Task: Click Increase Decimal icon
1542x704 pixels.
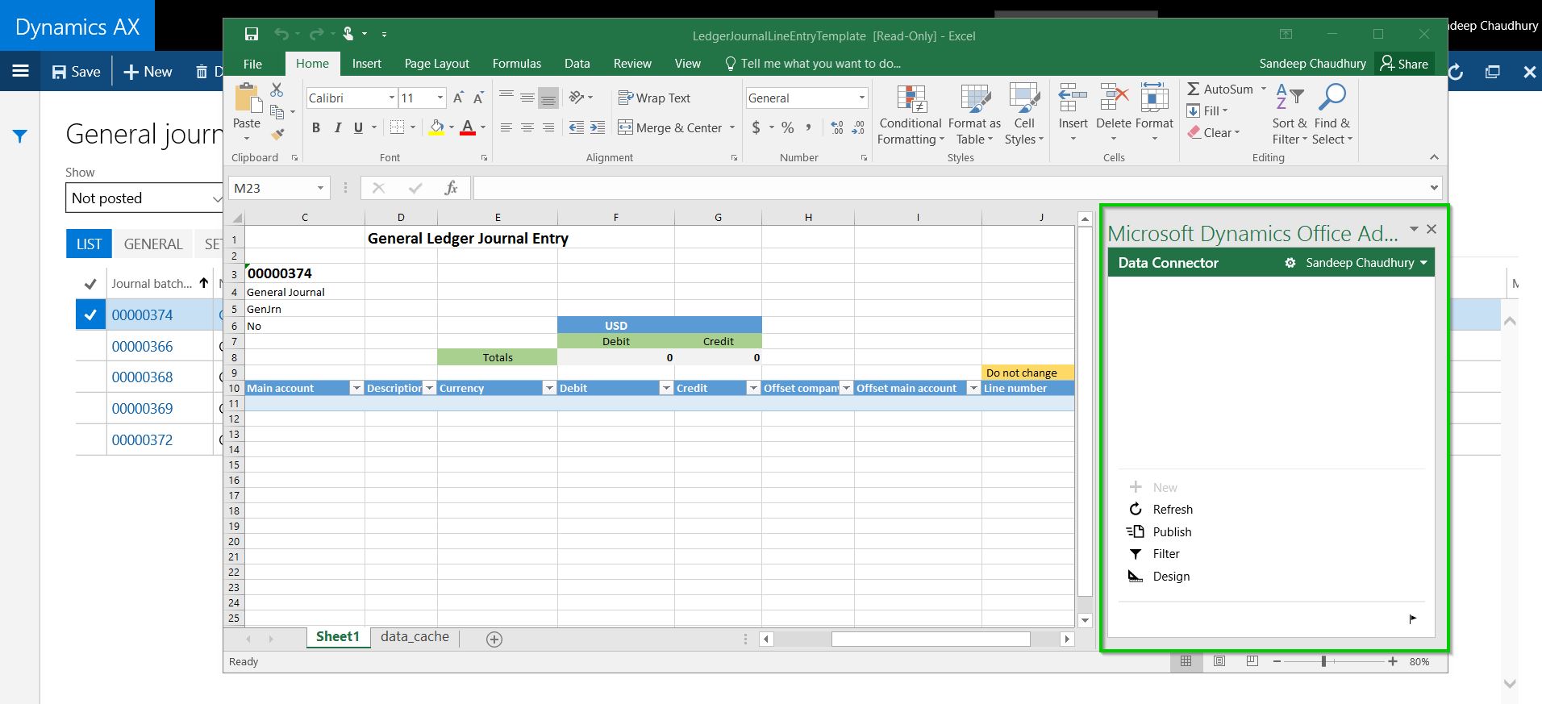Action: pos(837,127)
